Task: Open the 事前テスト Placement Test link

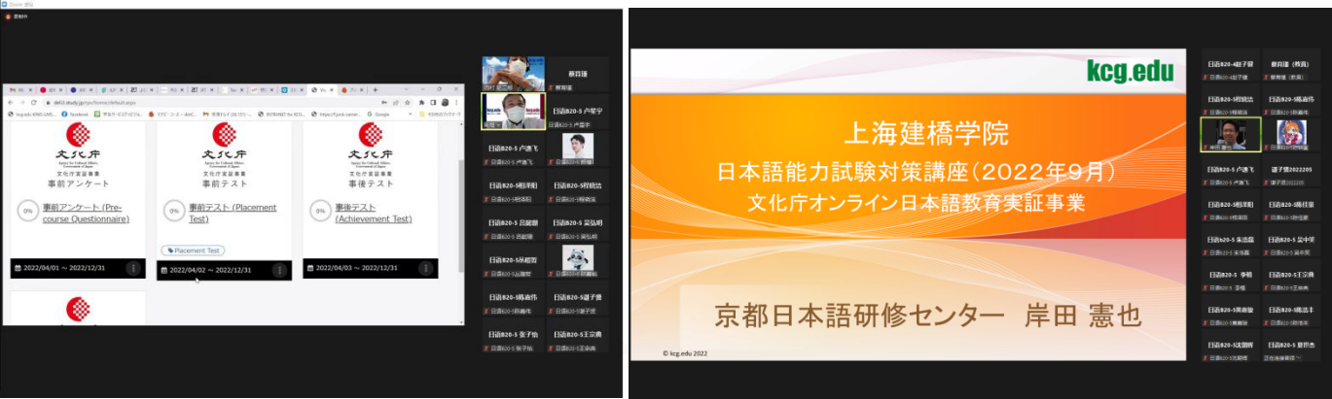Action: click(232, 213)
